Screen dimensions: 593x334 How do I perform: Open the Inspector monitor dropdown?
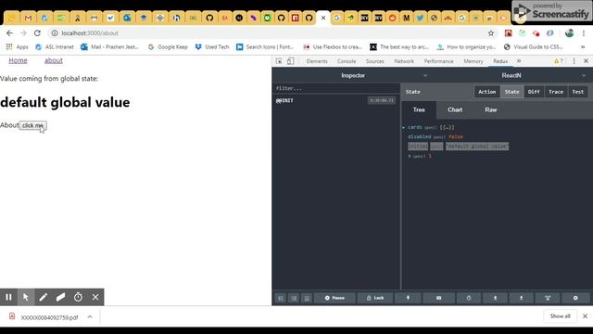[x=425, y=76]
